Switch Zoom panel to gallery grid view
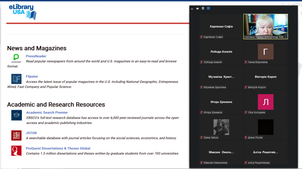Screen dimensions: 302x169 click(x=208, y=8)
